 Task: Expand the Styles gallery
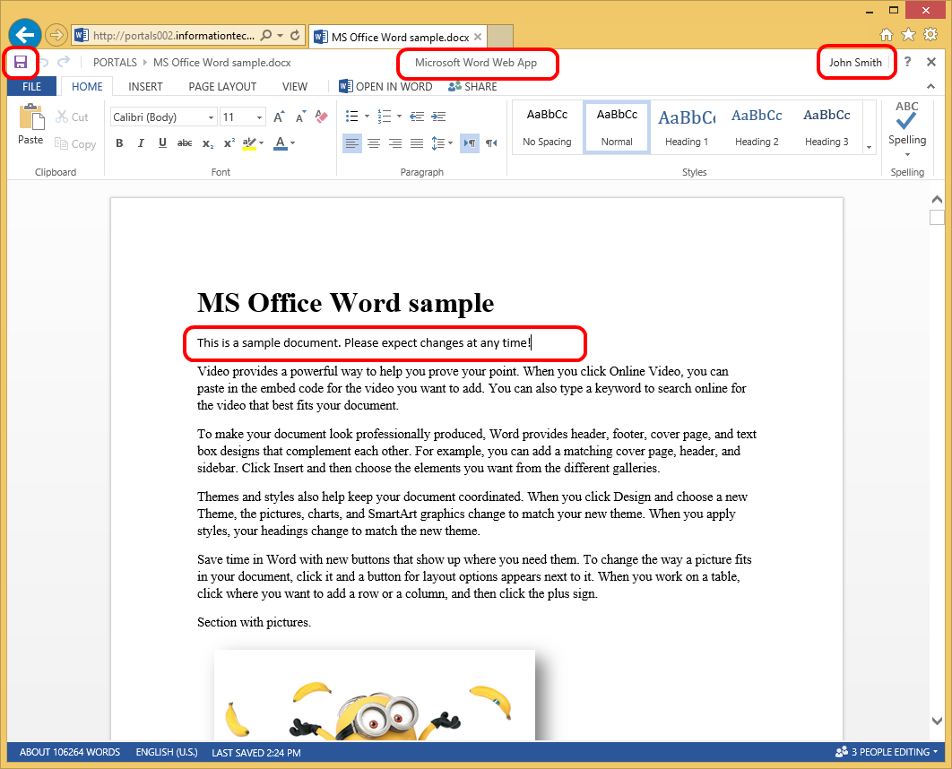coord(869,147)
